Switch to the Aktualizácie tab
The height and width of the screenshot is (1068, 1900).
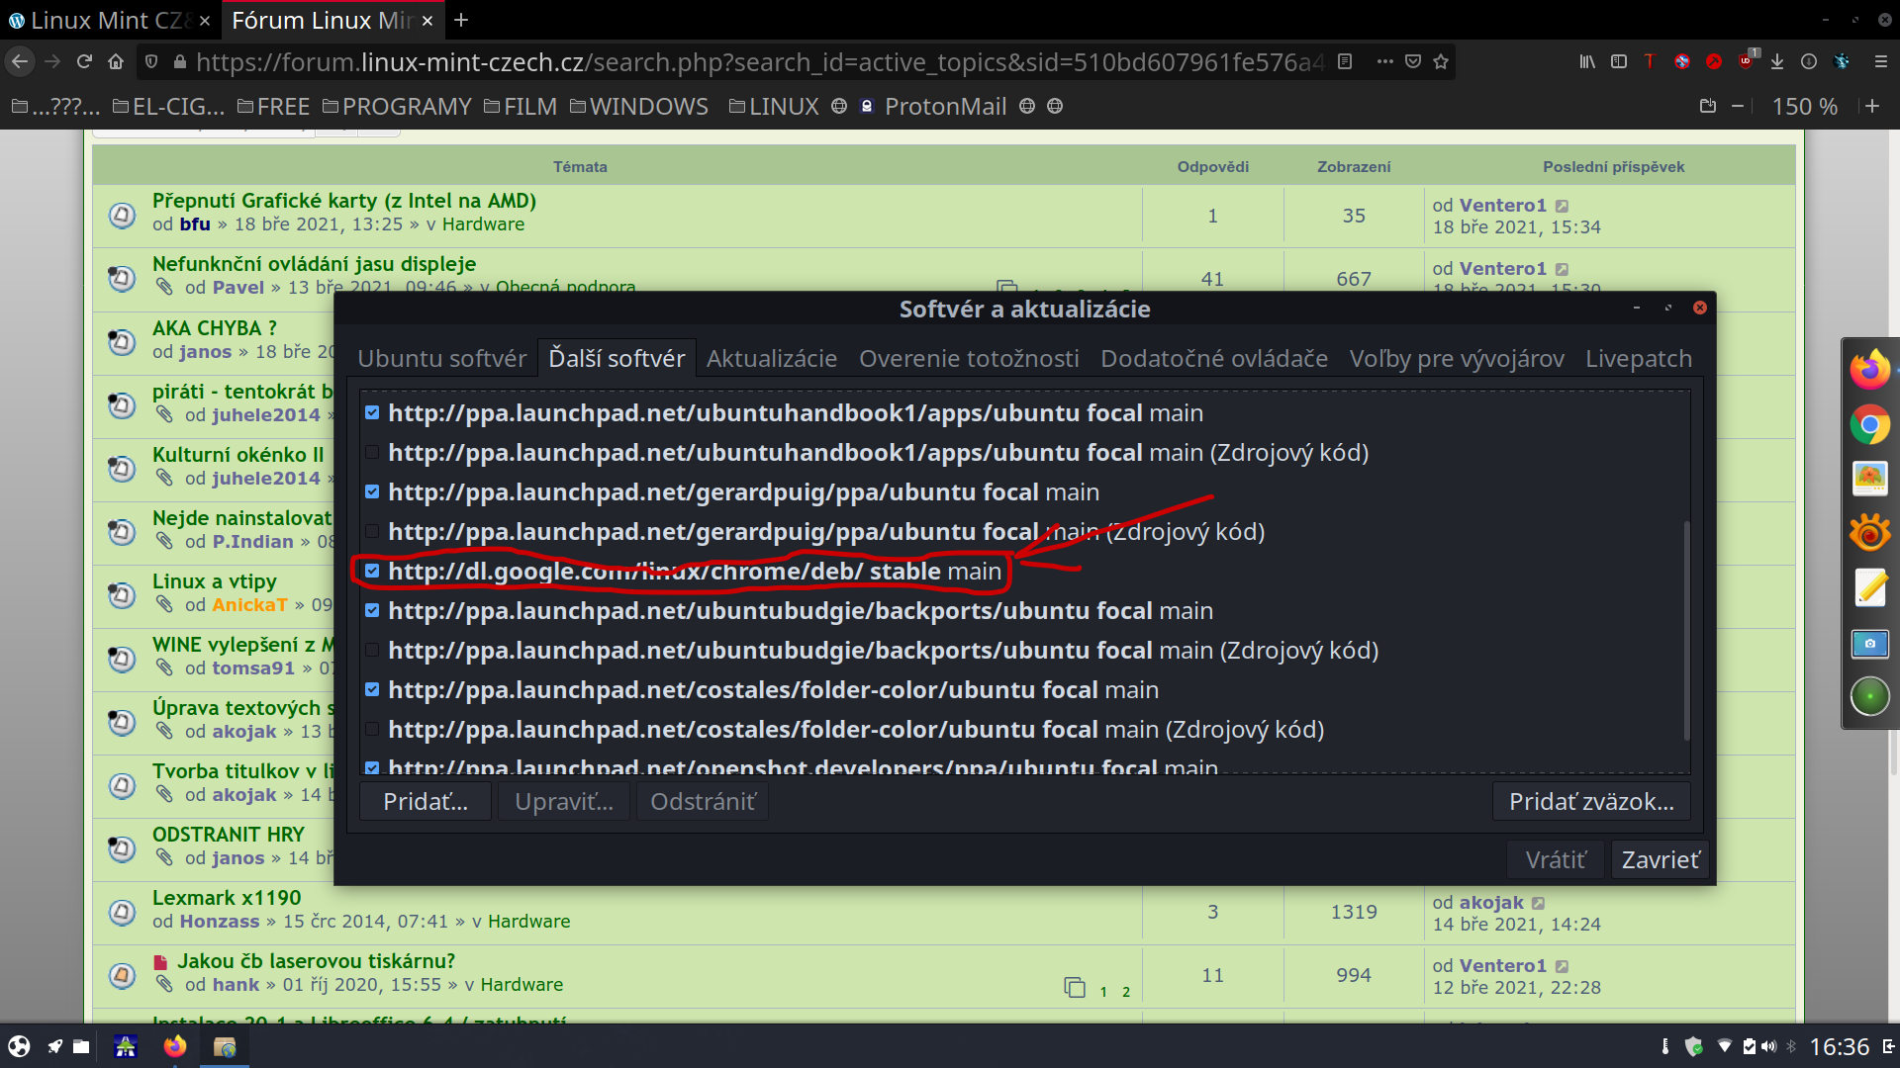(771, 358)
